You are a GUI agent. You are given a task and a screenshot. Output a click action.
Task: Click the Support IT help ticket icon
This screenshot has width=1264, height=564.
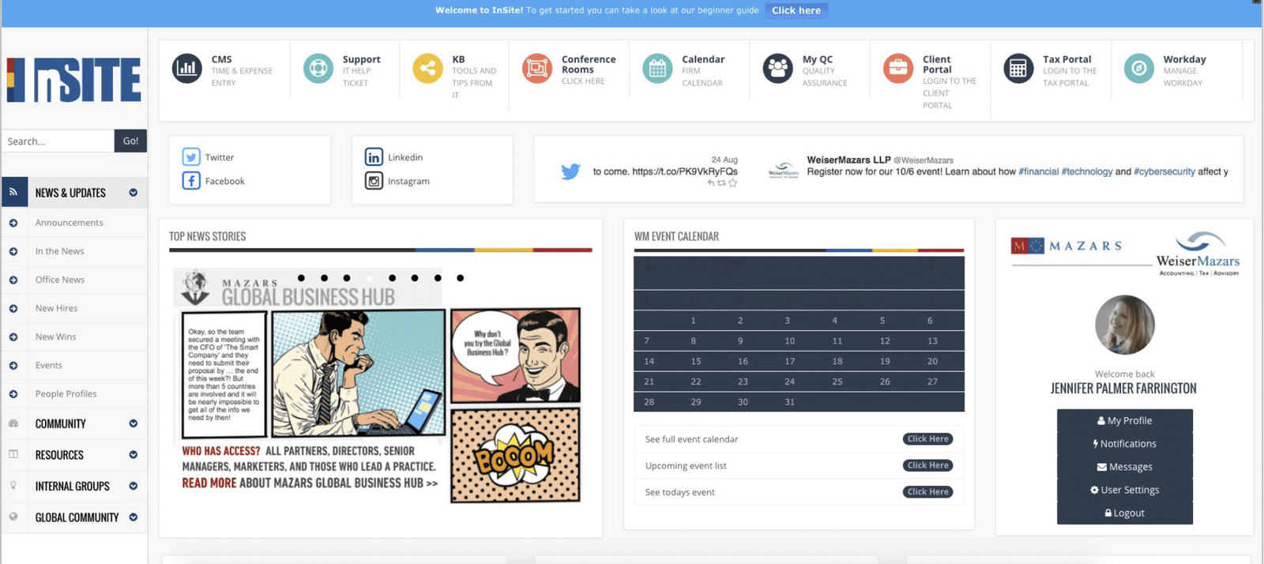(x=318, y=69)
